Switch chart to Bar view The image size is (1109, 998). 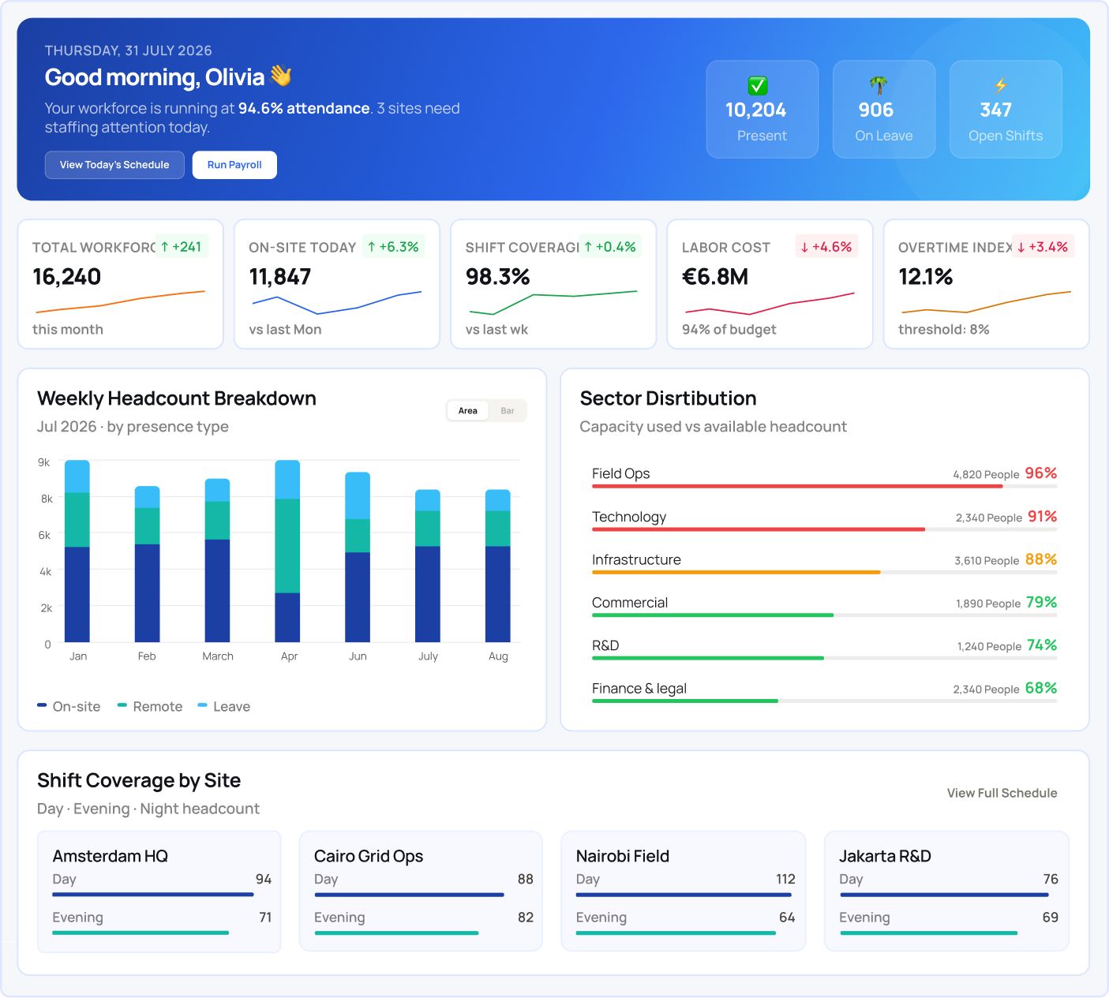pos(508,410)
